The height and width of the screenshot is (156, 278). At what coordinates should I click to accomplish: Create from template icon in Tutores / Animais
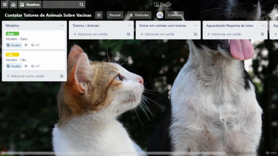pos(129,34)
